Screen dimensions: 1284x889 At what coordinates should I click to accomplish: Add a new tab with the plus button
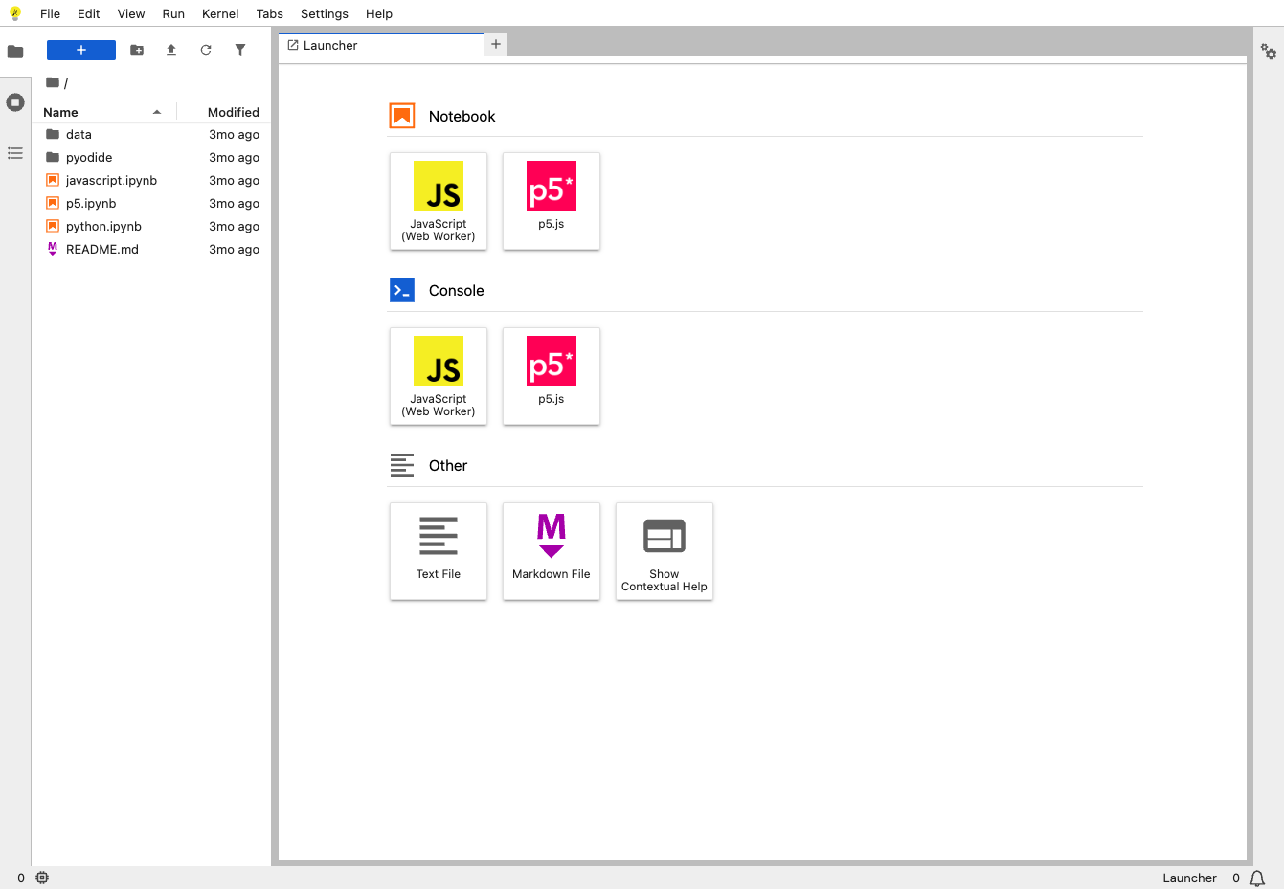click(x=496, y=45)
